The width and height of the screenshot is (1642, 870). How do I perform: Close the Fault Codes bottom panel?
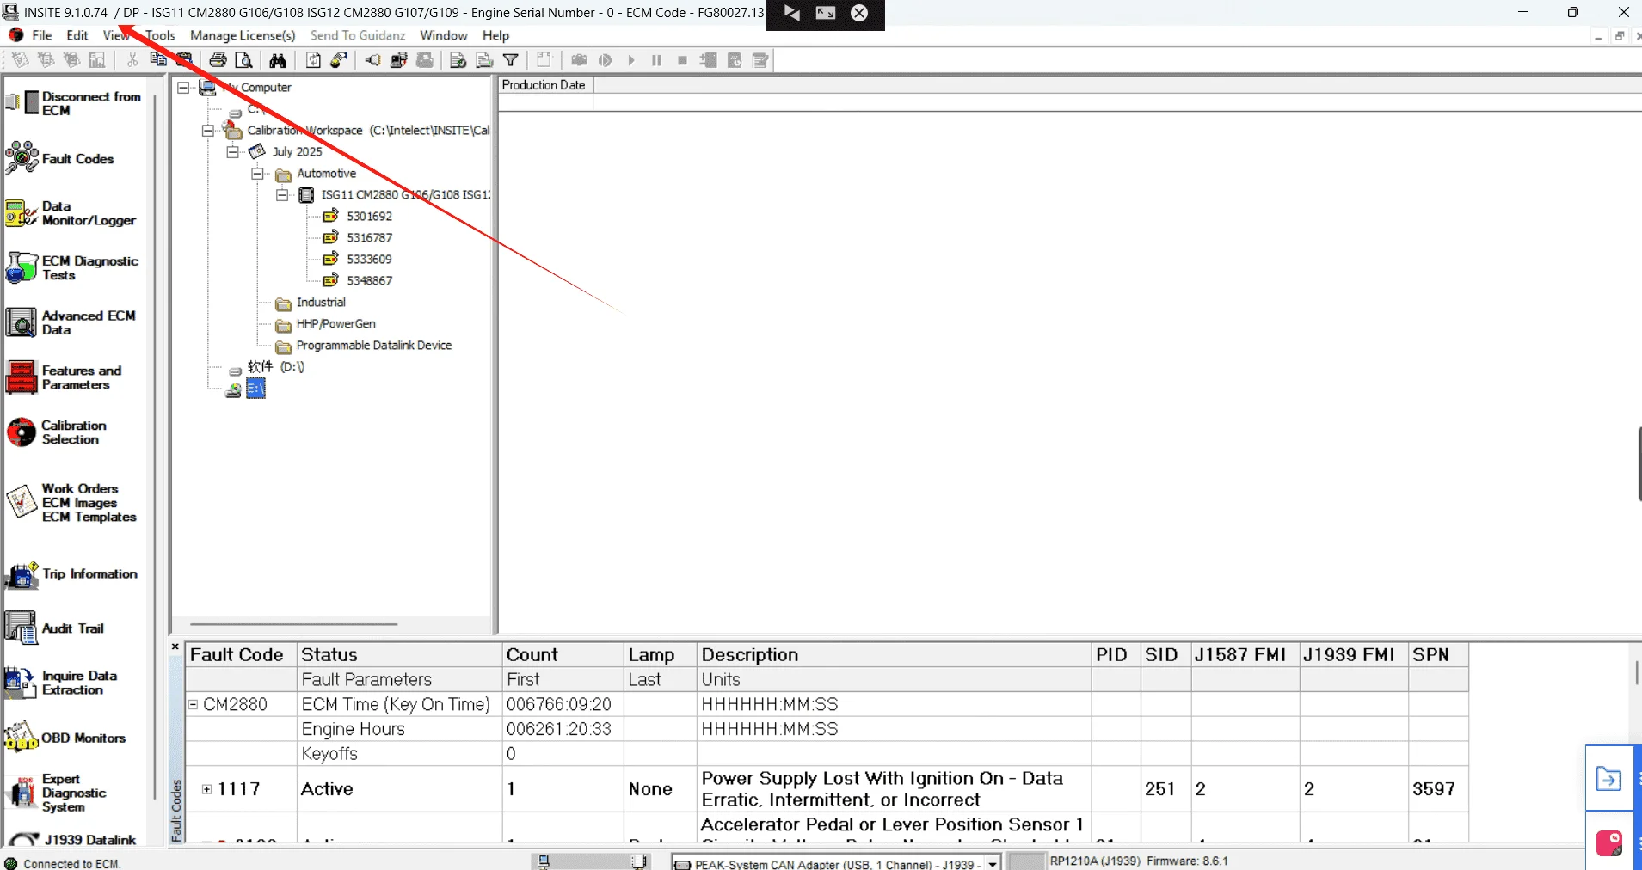pyautogui.click(x=175, y=646)
